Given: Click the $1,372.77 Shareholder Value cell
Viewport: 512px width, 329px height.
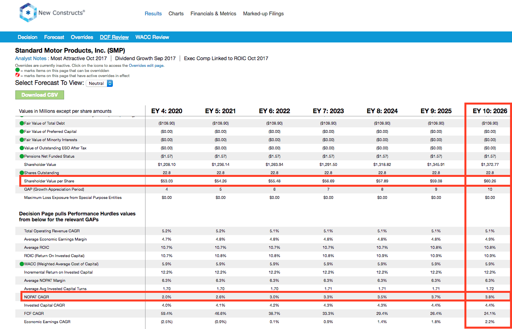Looking at the screenshot, I should [490, 165].
